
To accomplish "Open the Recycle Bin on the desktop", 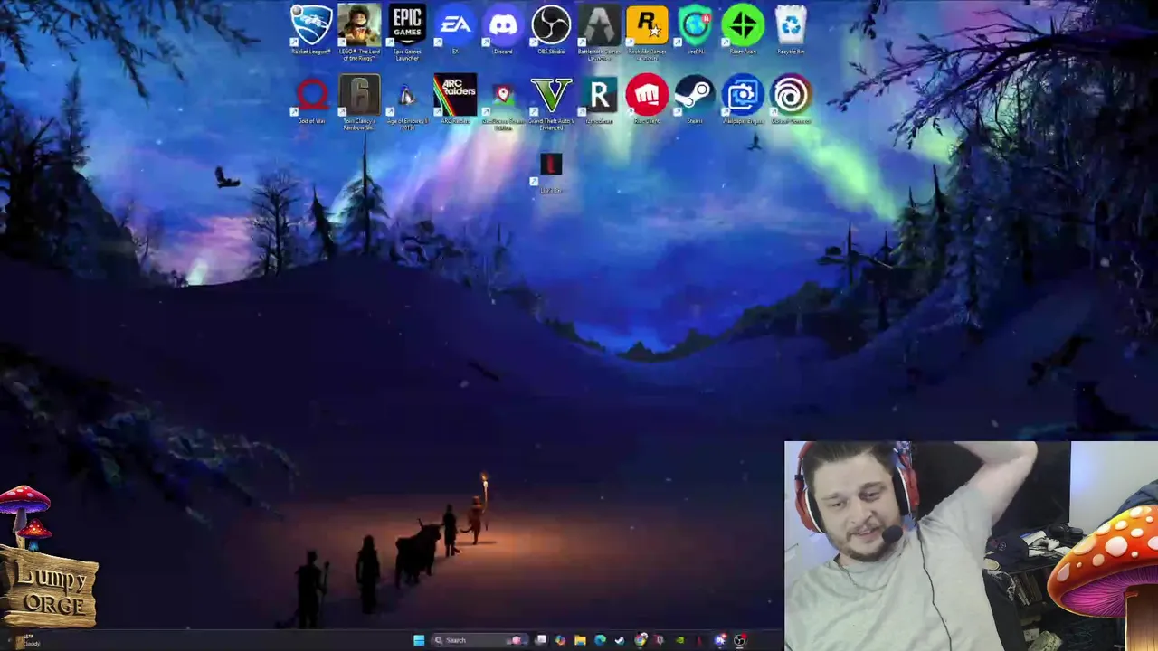I will tap(791, 30).
